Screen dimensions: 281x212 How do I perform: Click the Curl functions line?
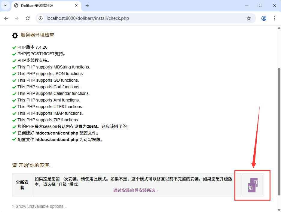point(49,87)
